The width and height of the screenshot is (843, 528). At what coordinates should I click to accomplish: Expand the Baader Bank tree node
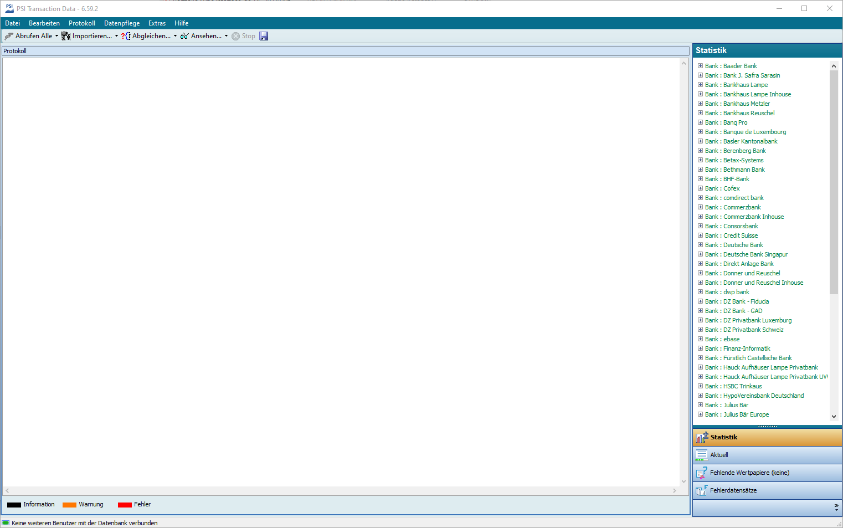click(700, 66)
